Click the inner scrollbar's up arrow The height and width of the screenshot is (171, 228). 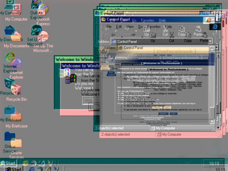(212, 49)
